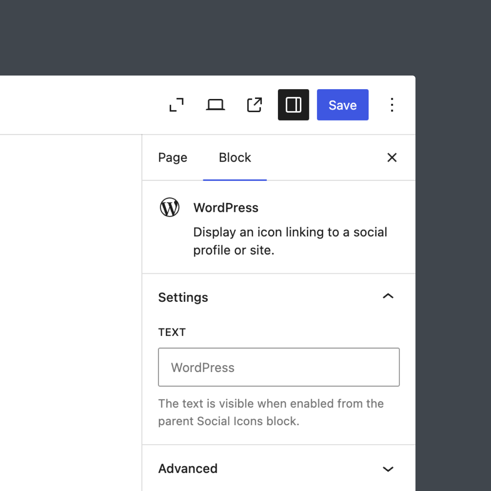Click the WordPress block title text

point(226,208)
